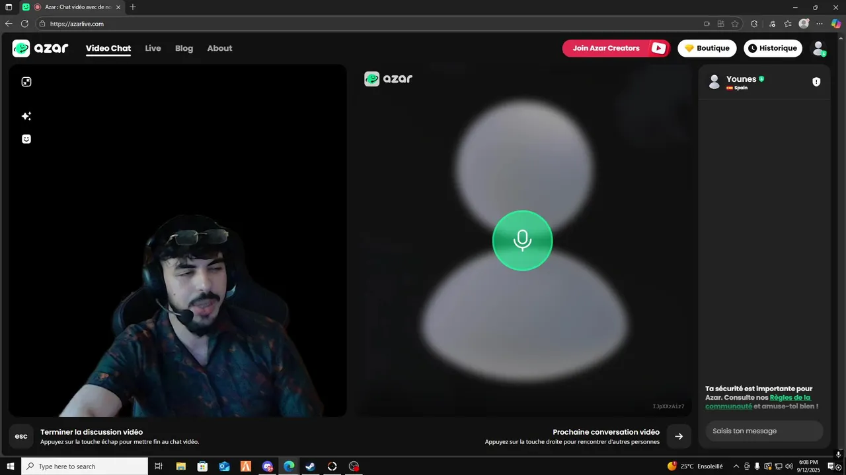Viewport: 846px width, 475px height.
Task: Open the About page
Action: (219, 48)
